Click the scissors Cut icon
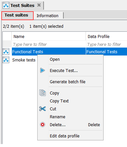 pos(43,109)
